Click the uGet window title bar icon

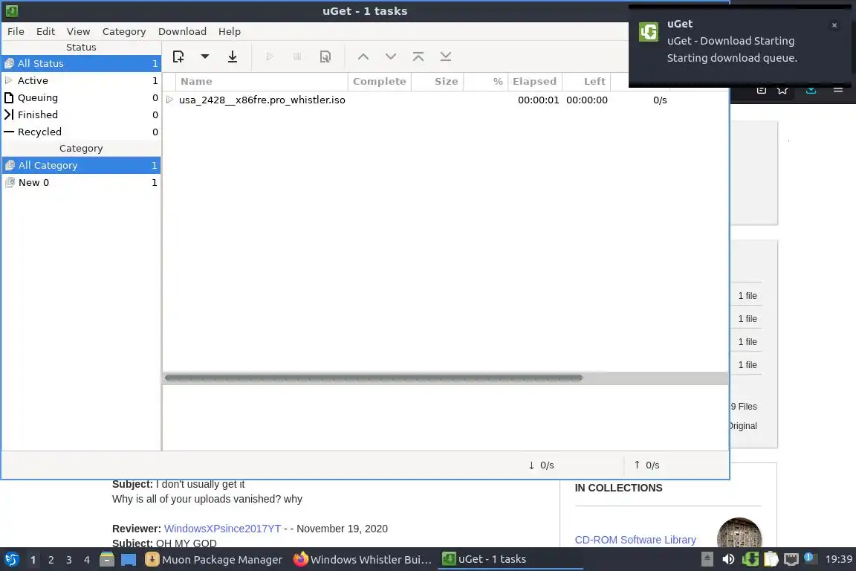point(12,11)
